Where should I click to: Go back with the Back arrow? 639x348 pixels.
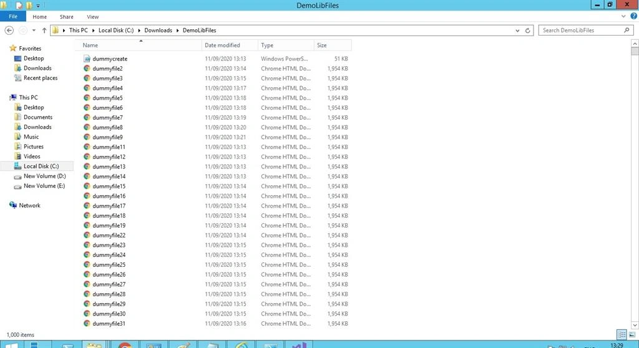coord(9,30)
